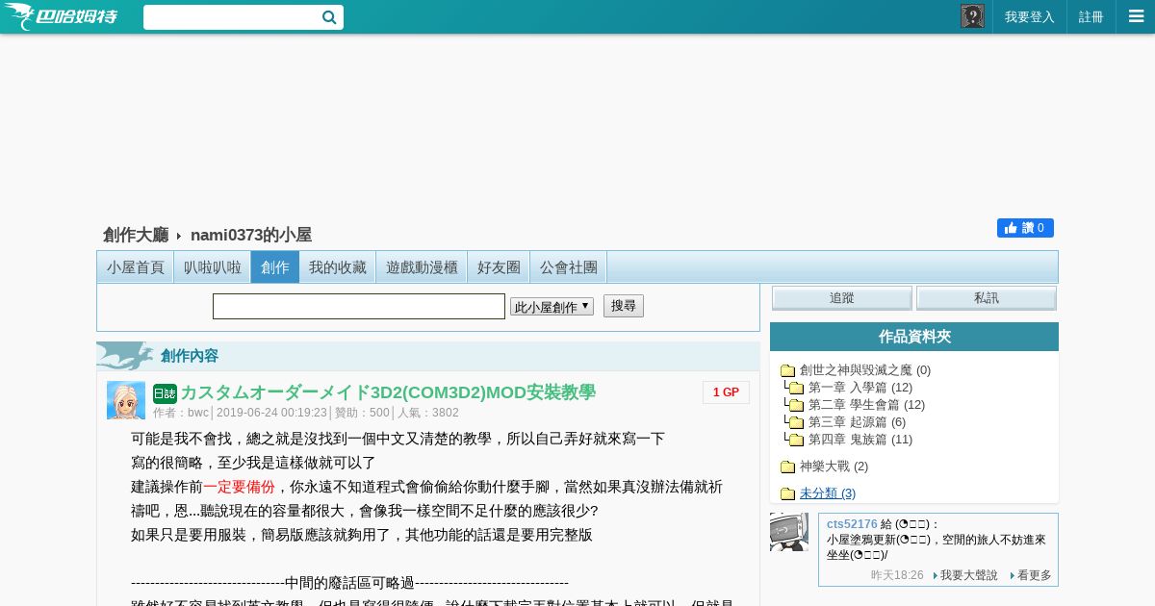Open folder 神樂大戰 (2)
Viewport: 1155px width, 606px height.
834,467
